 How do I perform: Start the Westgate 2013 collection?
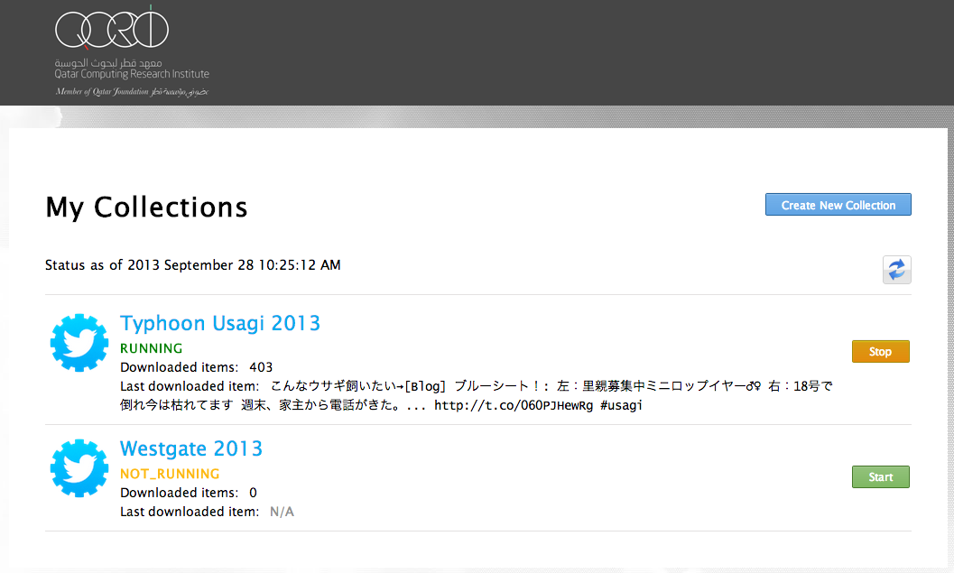coord(880,477)
